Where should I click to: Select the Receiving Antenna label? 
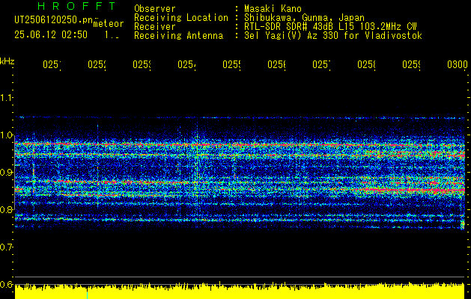click(178, 36)
